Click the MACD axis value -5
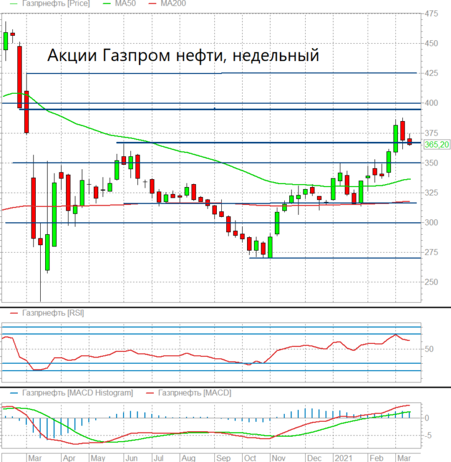 pyautogui.click(x=428, y=435)
